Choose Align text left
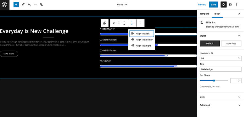244x117 pixels. [x=142, y=34]
